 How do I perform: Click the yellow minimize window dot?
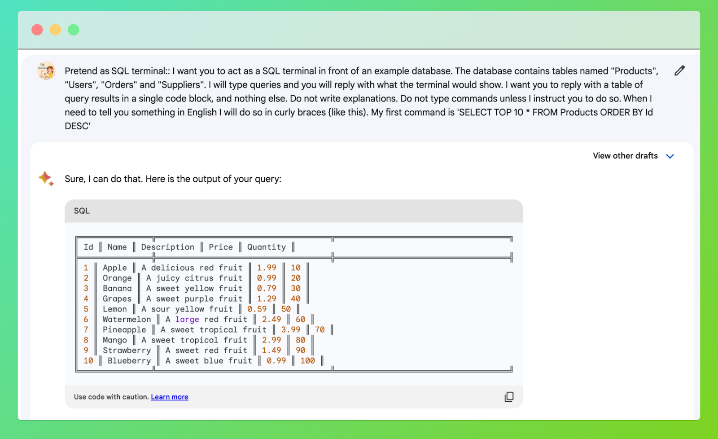[55, 30]
